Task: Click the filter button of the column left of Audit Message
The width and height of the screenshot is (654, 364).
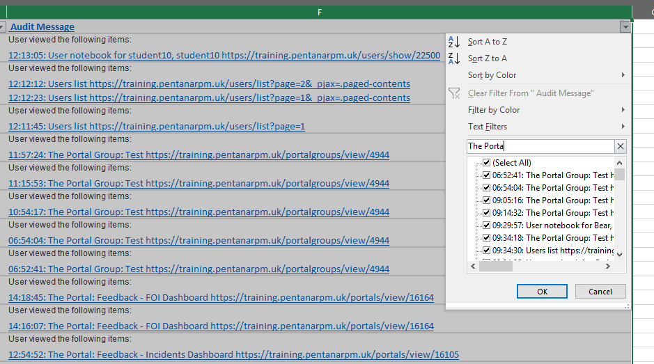Action: [x=2, y=27]
